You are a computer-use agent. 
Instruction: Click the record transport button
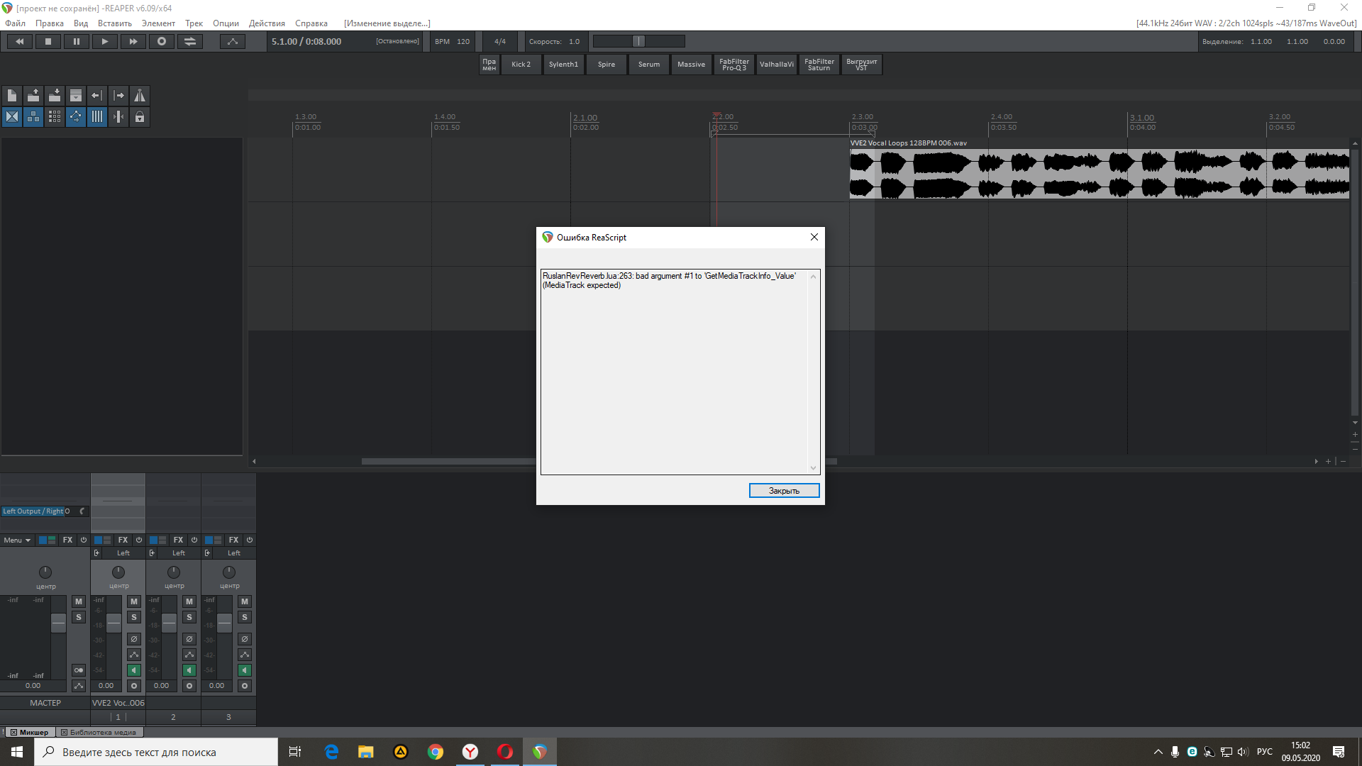162,42
